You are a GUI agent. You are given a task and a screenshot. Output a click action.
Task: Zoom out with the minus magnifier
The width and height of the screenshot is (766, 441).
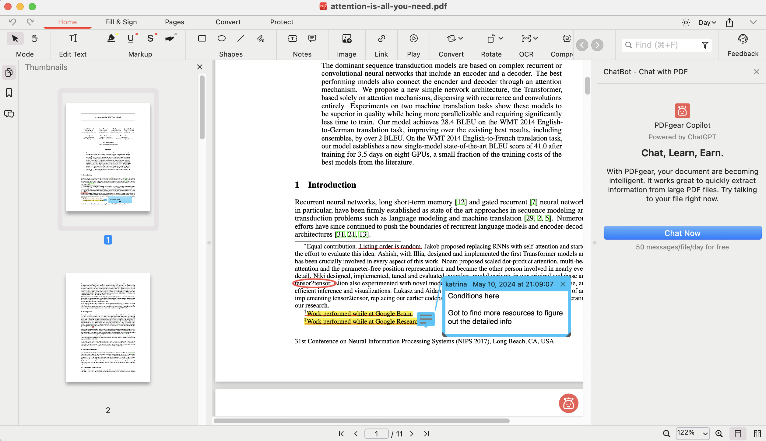666,434
